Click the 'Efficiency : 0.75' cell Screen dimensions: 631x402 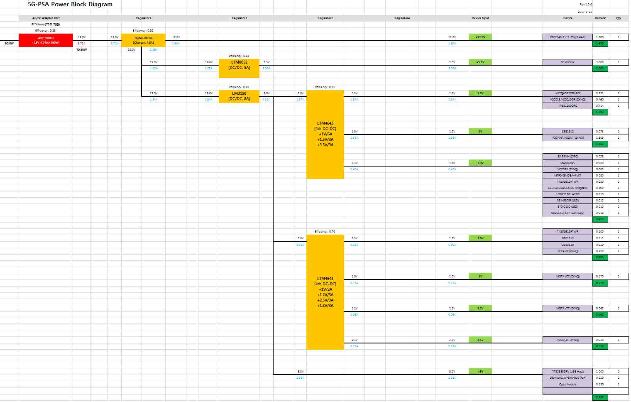click(325, 87)
